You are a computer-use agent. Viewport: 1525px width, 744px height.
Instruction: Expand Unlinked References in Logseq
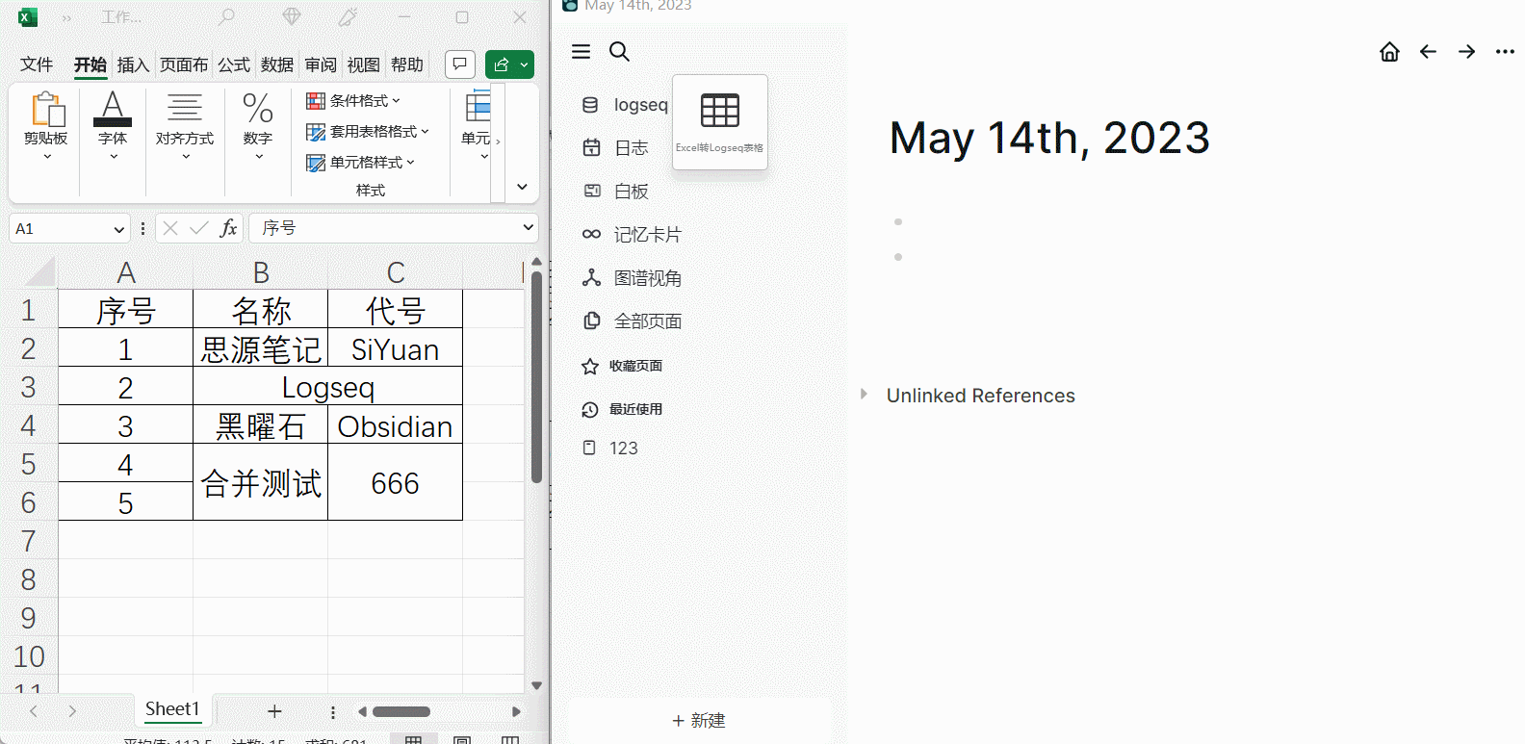(x=864, y=394)
